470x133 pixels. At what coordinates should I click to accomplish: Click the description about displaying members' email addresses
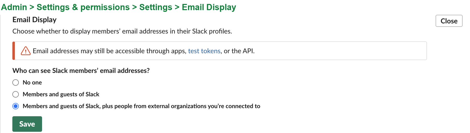tap(122, 31)
